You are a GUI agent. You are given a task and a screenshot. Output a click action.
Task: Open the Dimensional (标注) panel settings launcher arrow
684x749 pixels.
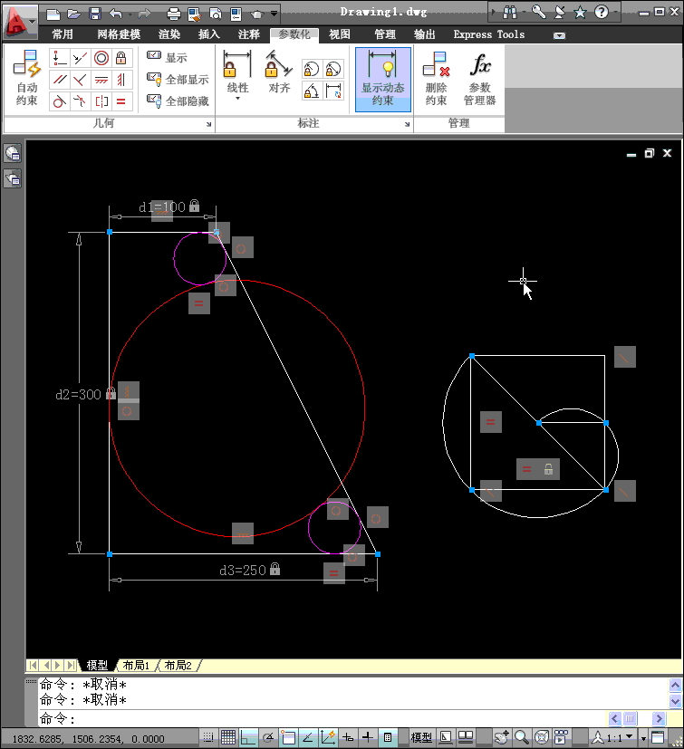point(408,124)
